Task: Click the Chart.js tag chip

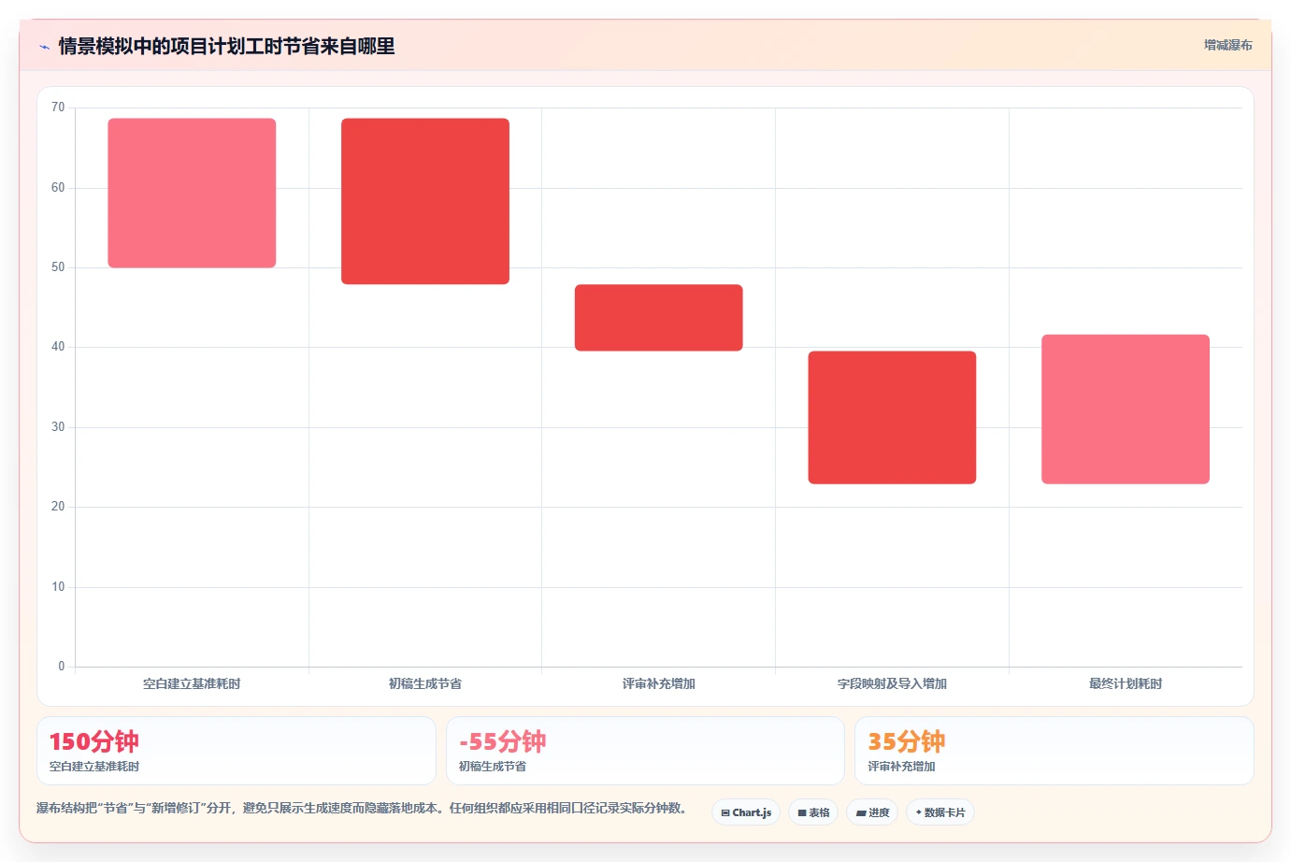Action: pos(746,812)
